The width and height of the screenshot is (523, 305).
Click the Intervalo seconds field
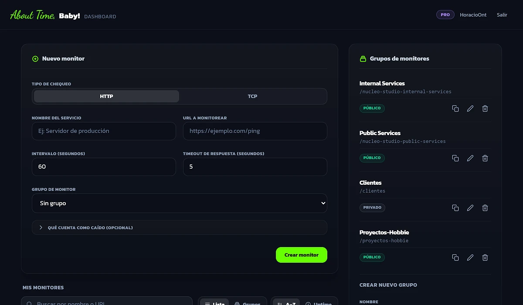pos(104,167)
